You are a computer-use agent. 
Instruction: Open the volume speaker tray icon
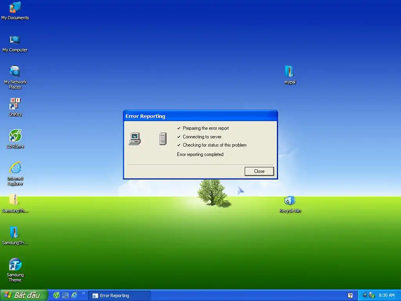[365, 295]
